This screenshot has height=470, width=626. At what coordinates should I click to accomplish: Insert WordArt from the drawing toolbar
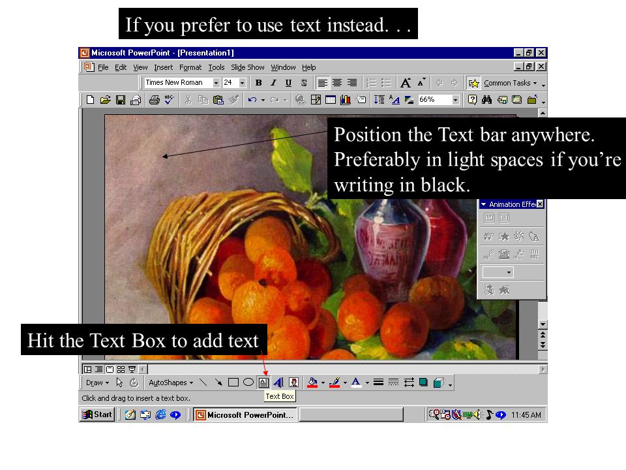pyautogui.click(x=278, y=383)
